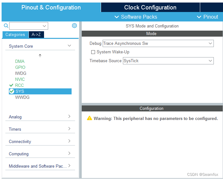Click the Configuration section header
The image size is (223, 179).
152,108
